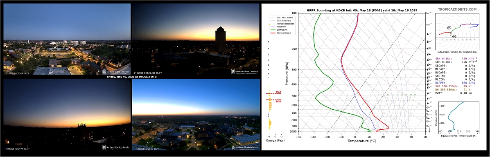Viewport: 490px width, 157px height.
Task: Click the red Temperature line legend entry
Action: pos(281,33)
